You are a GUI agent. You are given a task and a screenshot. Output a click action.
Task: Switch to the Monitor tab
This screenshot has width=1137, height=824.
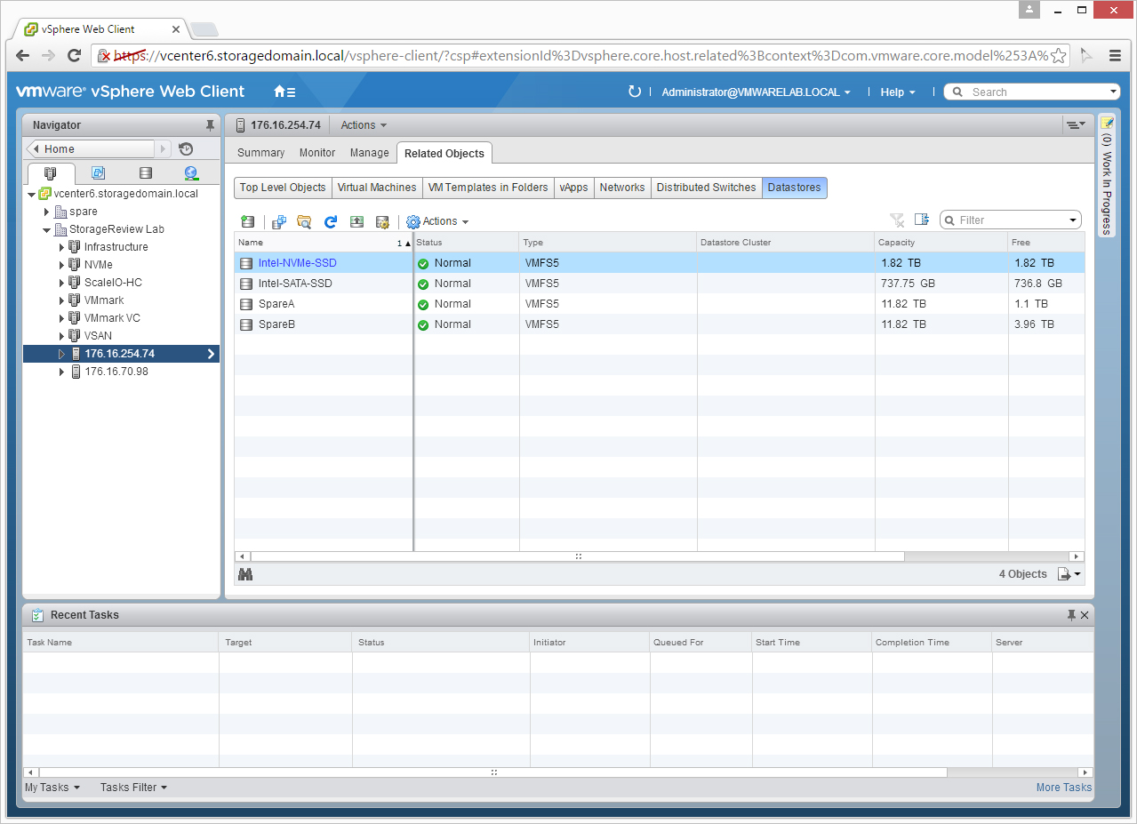pos(317,153)
